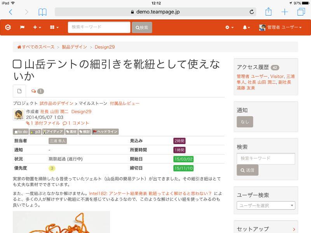Open 社長 山田 潤二 access history link

[x=262, y=82]
